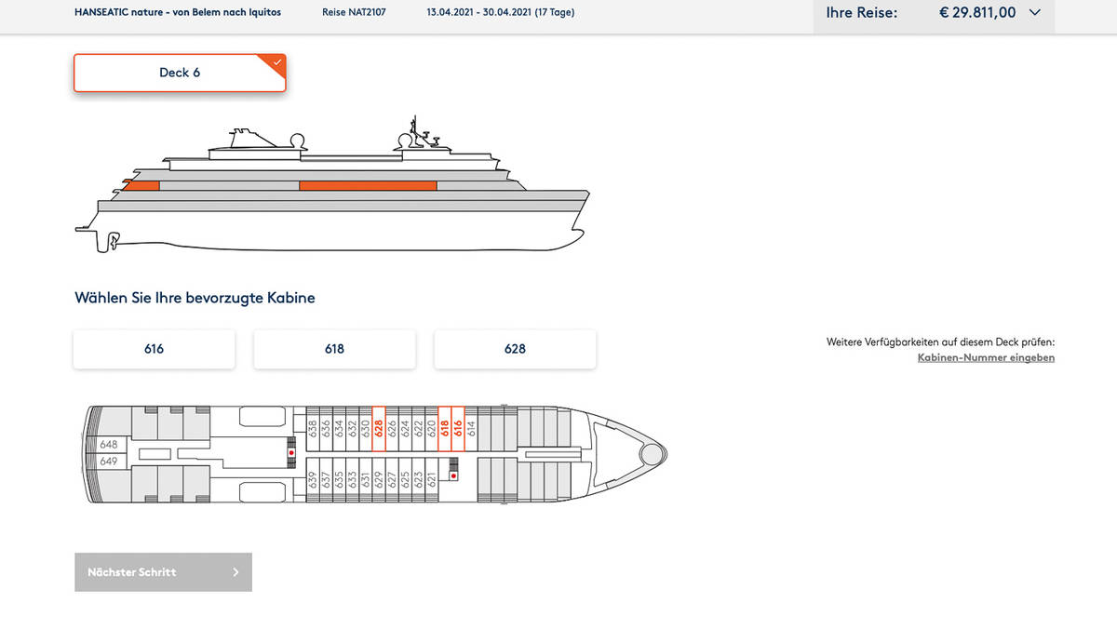Select cabin 616 on the deck plan
The width and height of the screenshot is (1117, 629).
coord(458,428)
